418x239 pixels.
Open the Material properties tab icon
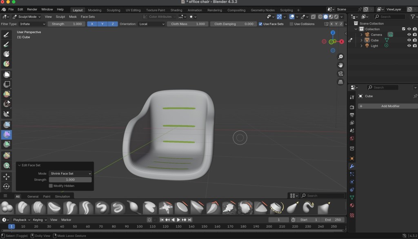(352, 205)
